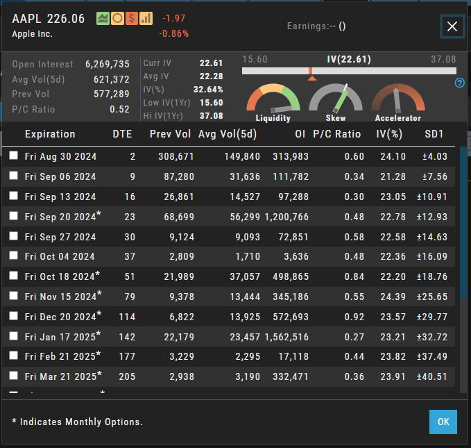Click the OI column header
Viewport: 471px width, 448px height.
tap(300, 134)
